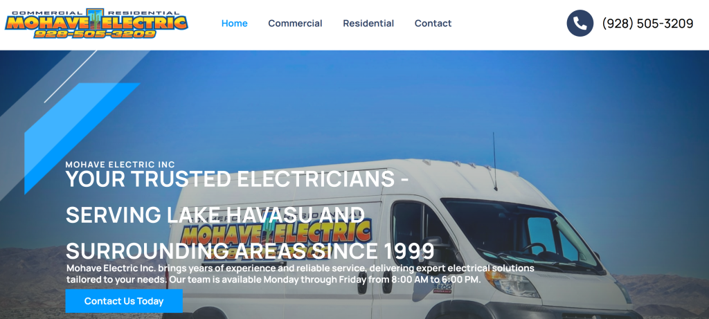Open the Commercial navigation menu item
709x319 pixels.
click(x=295, y=23)
